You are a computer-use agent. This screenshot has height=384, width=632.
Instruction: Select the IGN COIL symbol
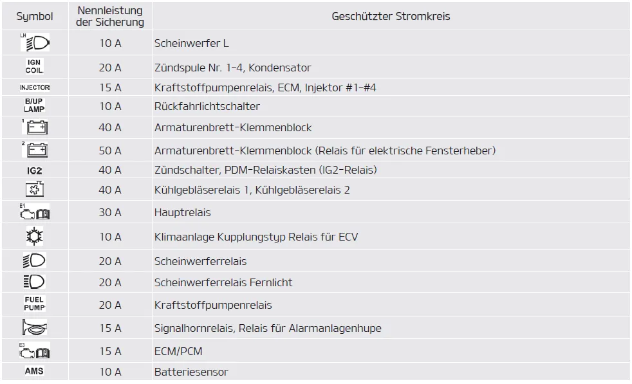[x=35, y=67]
